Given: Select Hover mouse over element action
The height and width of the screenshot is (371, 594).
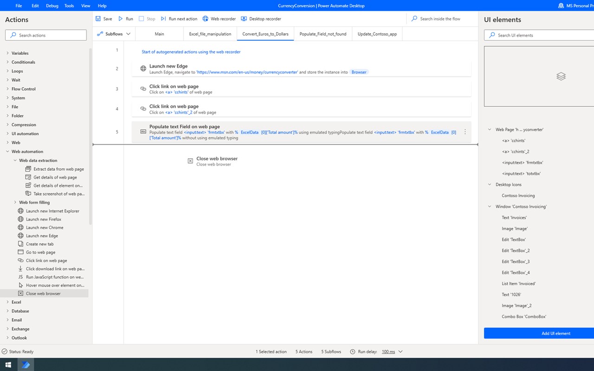Looking at the screenshot, I should pyautogui.click(x=51, y=285).
